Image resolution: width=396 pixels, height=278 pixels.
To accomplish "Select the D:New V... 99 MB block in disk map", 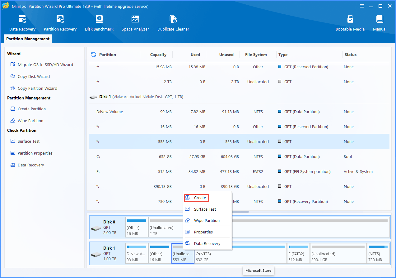I will 137,254.
